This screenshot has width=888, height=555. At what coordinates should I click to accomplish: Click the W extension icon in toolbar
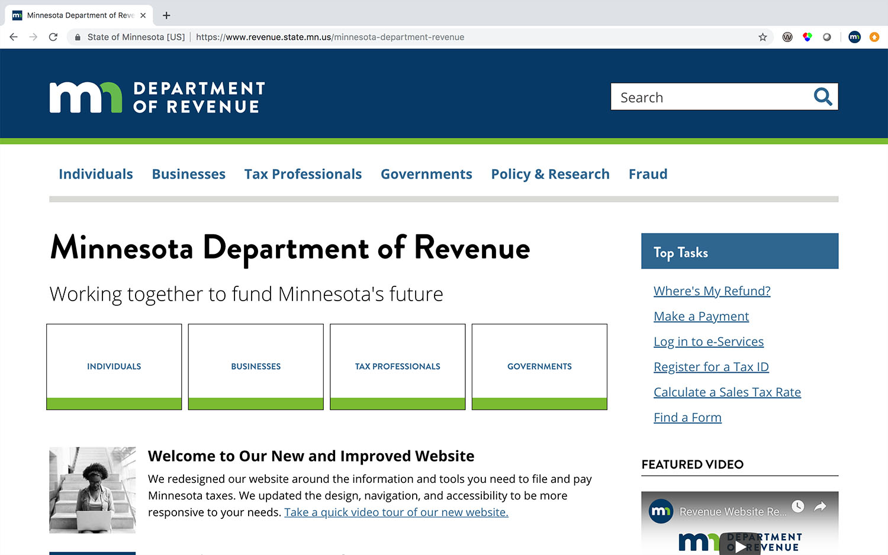coord(787,37)
